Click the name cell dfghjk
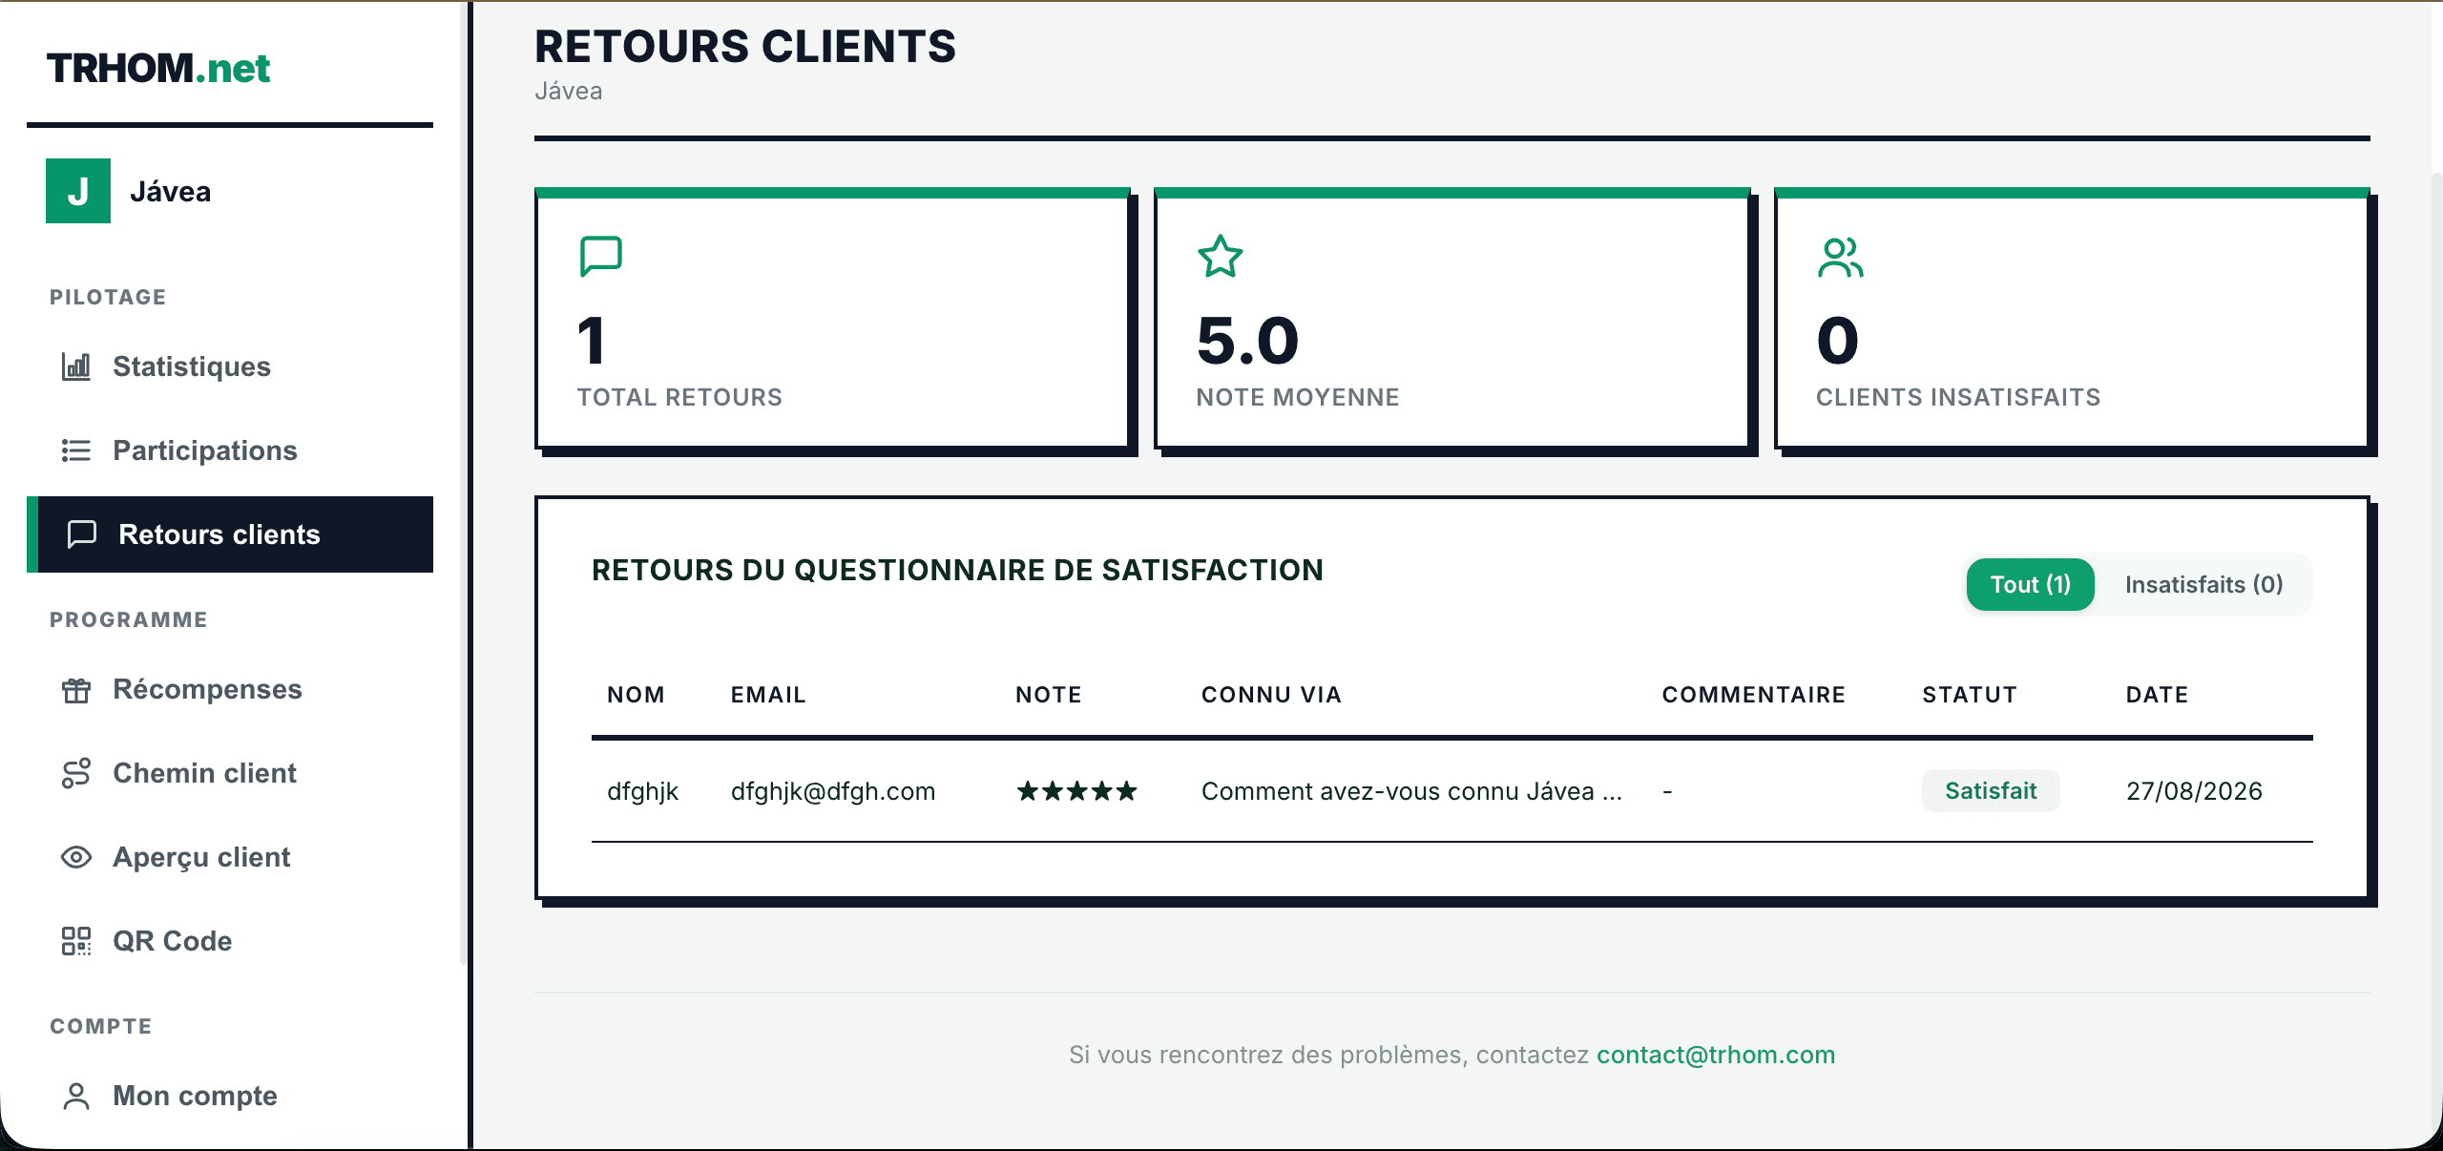The width and height of the screenshot is (2443, 1151). tap(642, 791)
